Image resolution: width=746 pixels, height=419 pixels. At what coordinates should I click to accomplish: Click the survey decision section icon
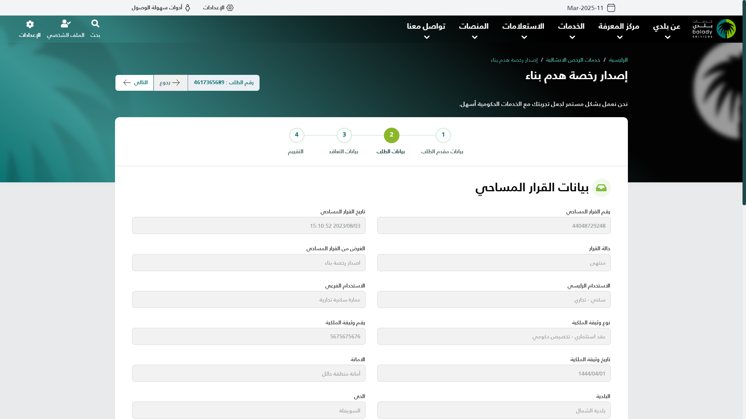coord(601,188)
